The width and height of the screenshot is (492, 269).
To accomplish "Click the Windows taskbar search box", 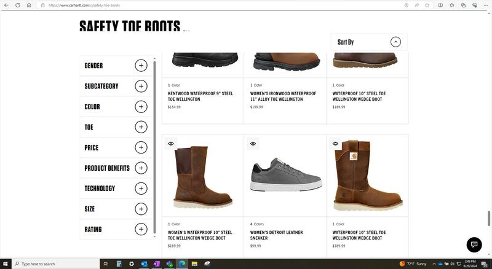I will (55, 263).
